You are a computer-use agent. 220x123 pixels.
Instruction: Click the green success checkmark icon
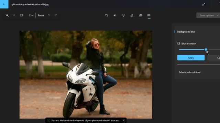(x=48, y=120)
